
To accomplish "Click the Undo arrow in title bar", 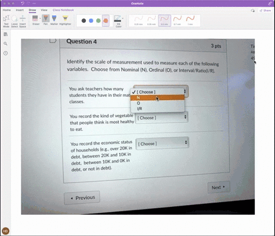I will pos(22,3).
